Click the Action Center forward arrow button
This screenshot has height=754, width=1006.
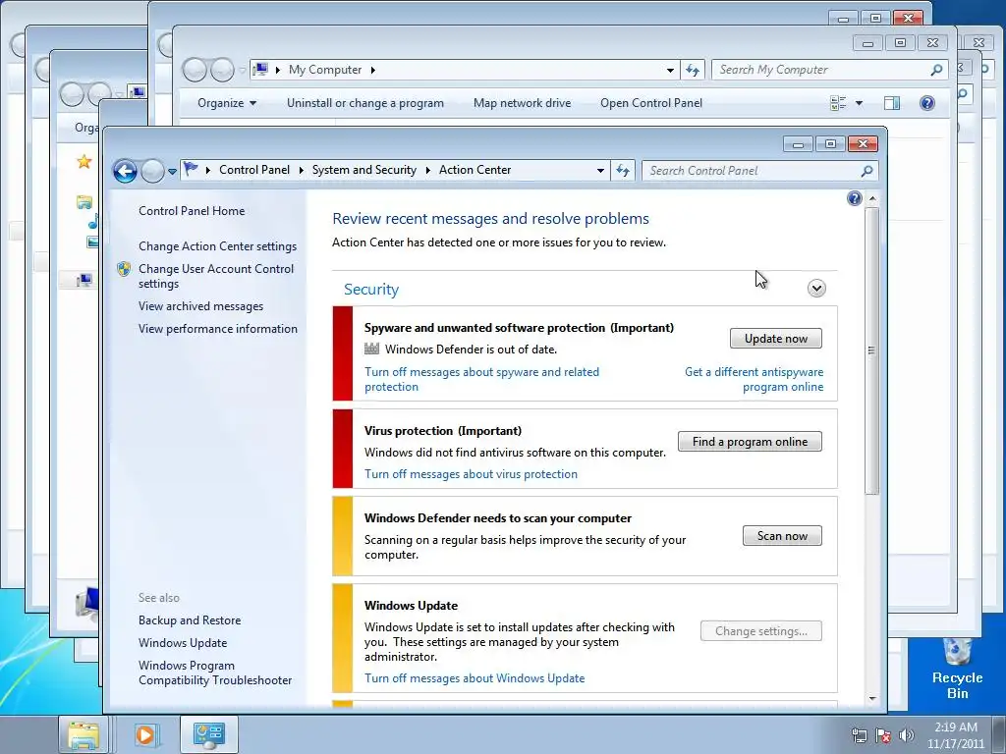click(152, 171)
